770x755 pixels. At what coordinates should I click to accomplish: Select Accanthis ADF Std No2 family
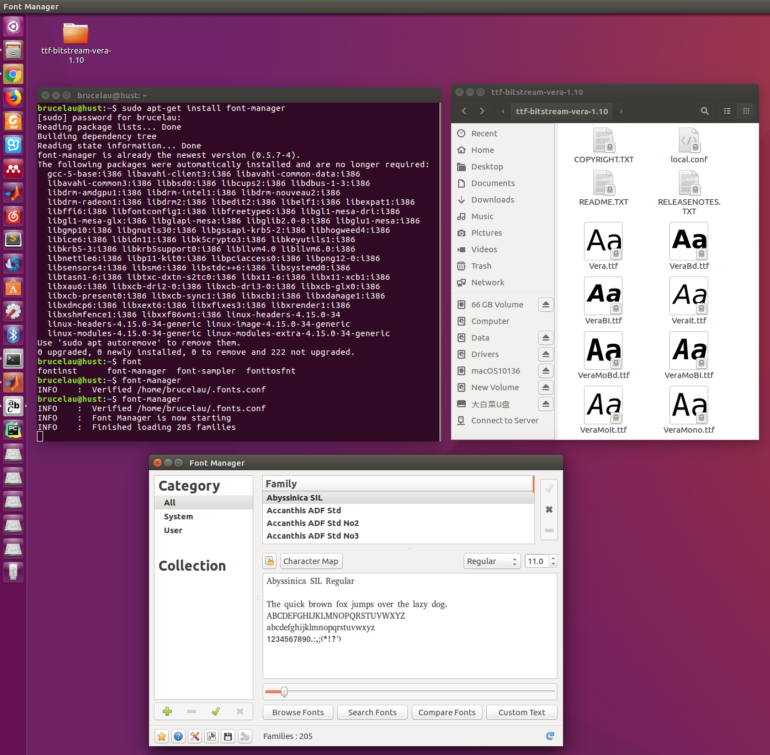(x=398, y=523)
